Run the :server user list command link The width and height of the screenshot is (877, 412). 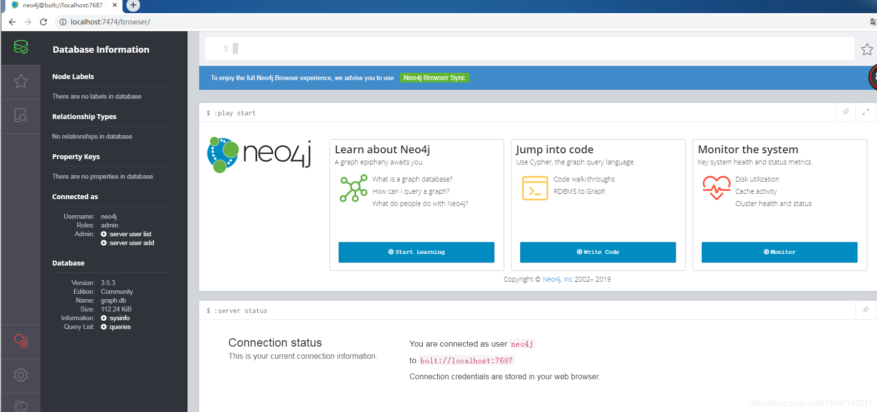[126, 234]
